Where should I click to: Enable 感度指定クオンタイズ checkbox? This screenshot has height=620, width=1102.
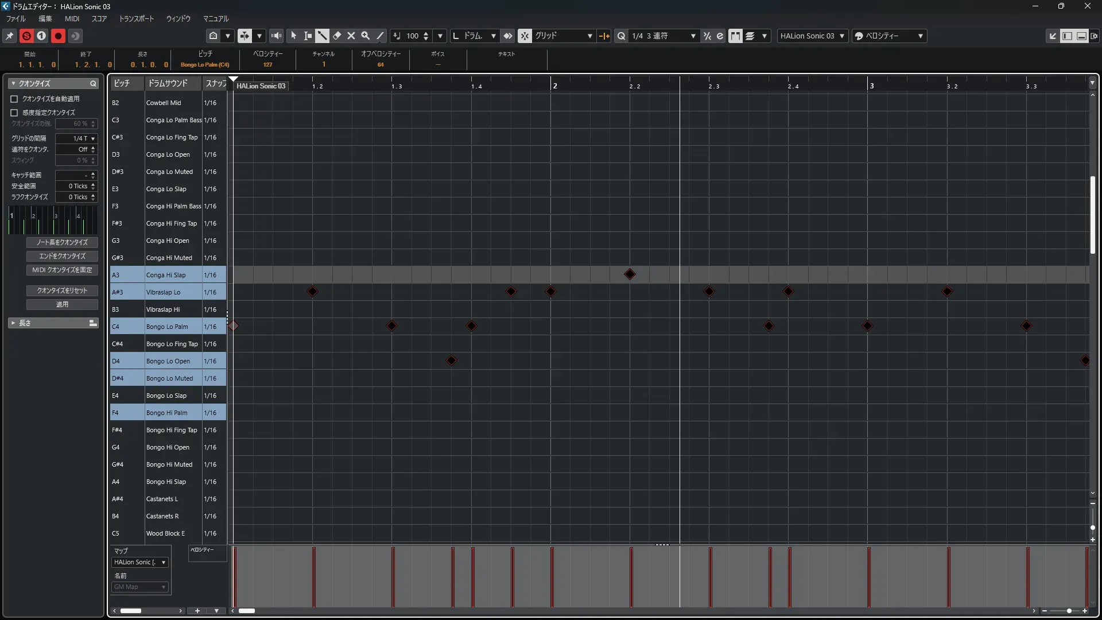tap(14, 113)
